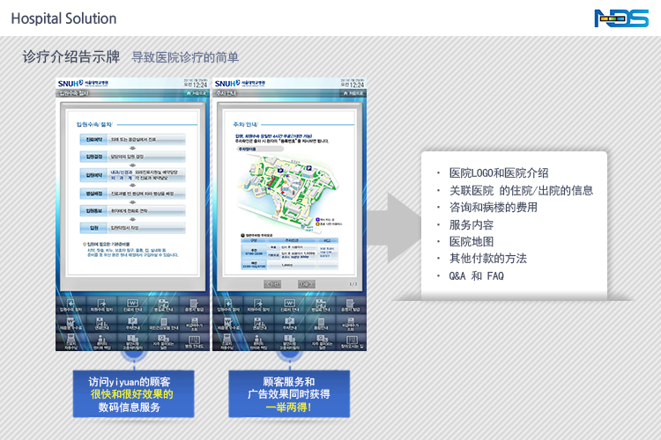Go to next page on parking guide screen
This screenshot has height=440, width=661.
click(306, 284)
